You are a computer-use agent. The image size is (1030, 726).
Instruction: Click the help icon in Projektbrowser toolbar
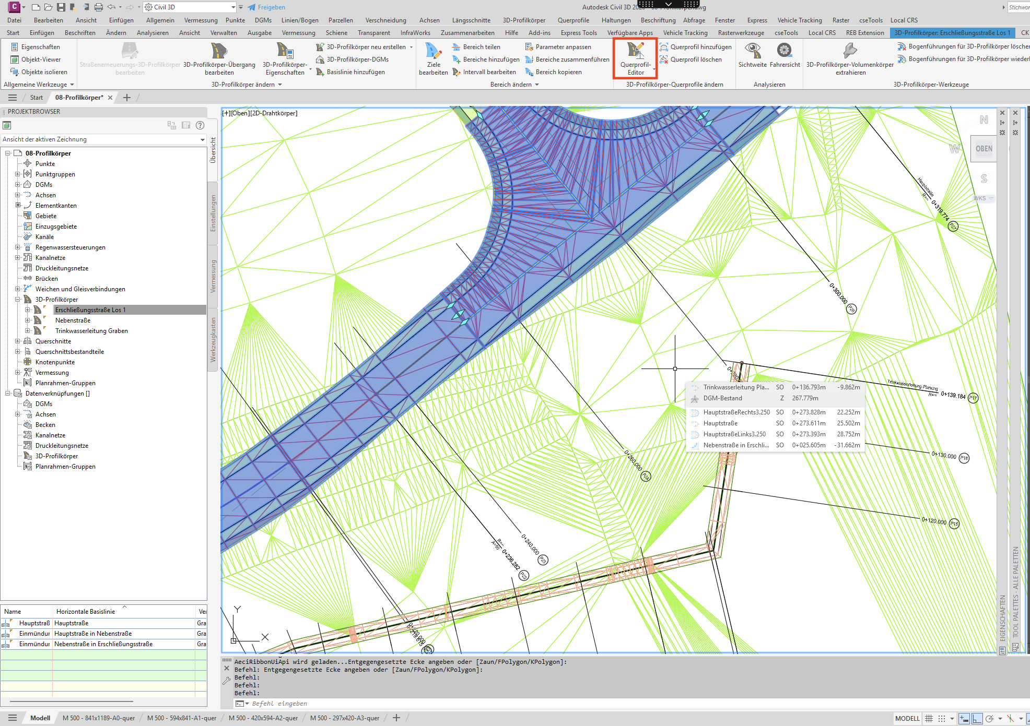tap(200, 125)
